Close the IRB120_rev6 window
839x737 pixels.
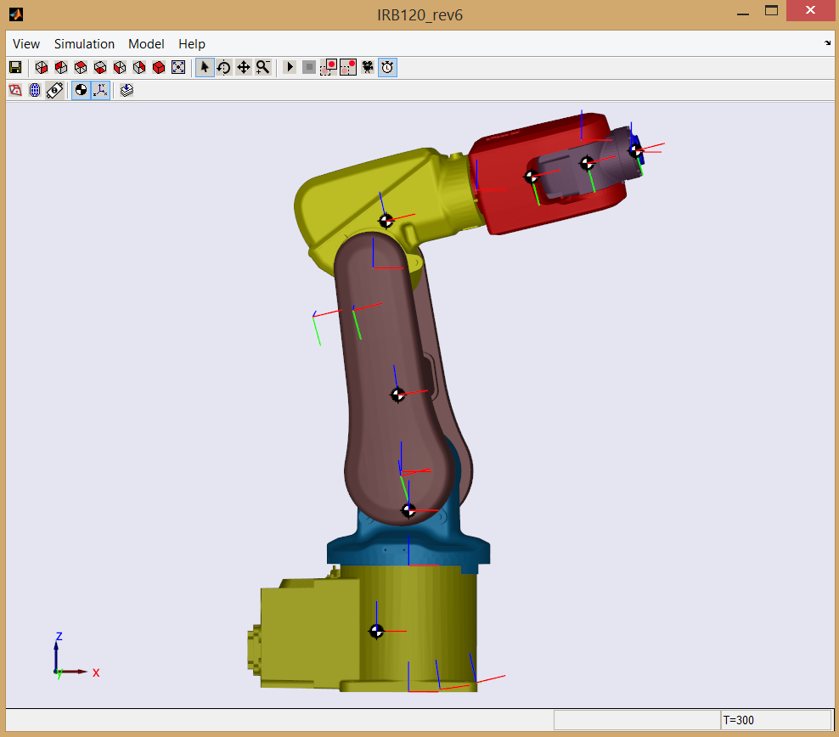(810, 11)
